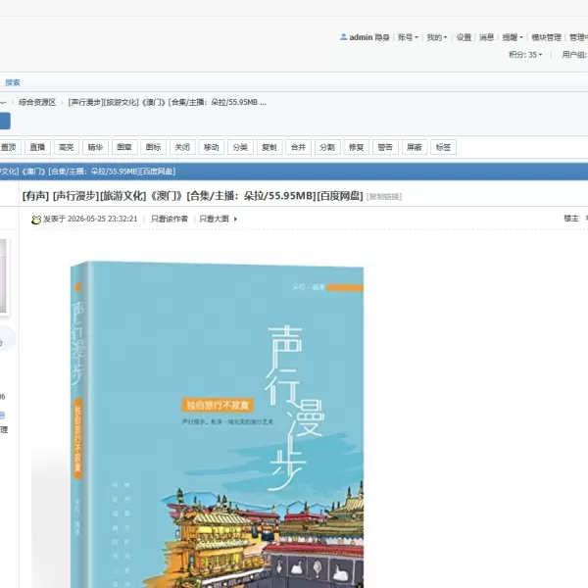Image resolution: width=588 pixels, height=588 pixels.
Task: Click the 楼主 floor label
Action: pyautogui.click(x=571, y=219)
